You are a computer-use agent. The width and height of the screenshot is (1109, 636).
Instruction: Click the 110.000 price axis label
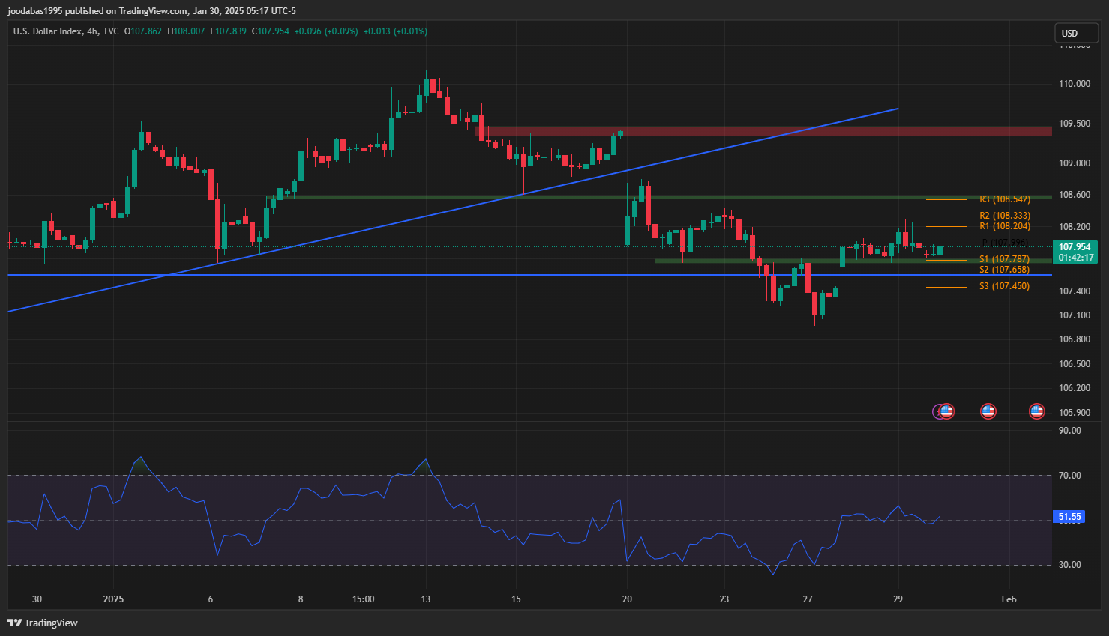[1075, 84]
